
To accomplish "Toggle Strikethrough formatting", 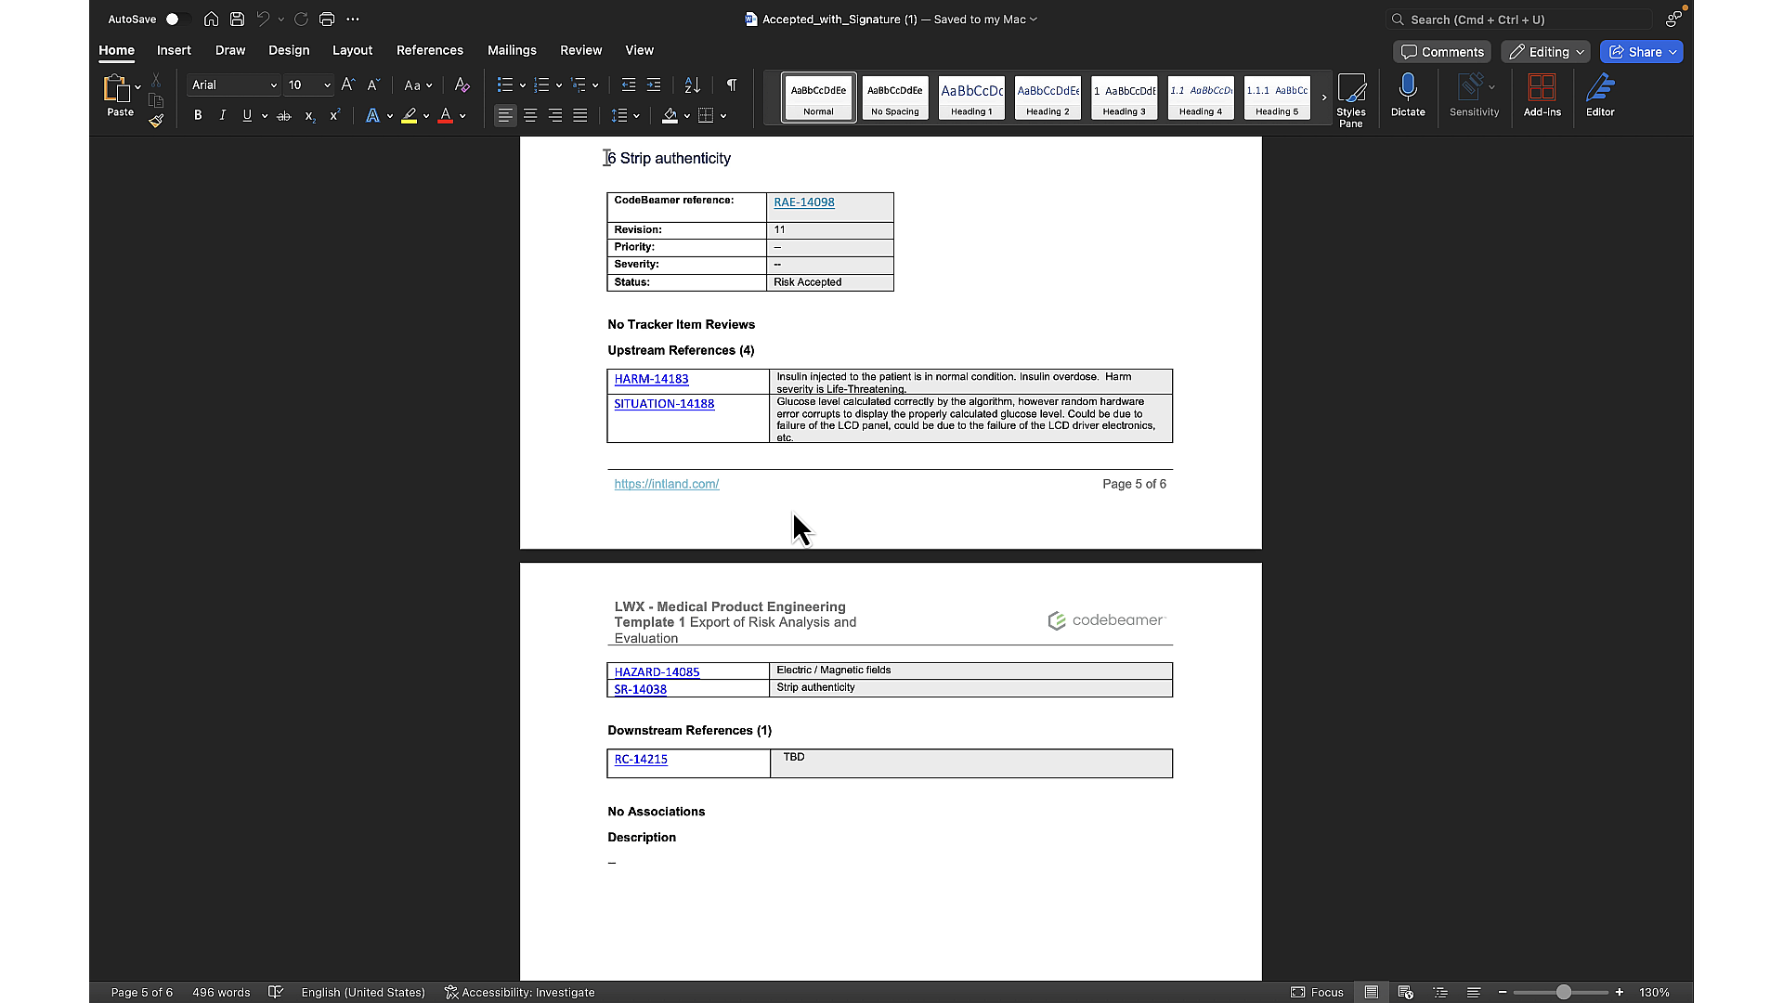I will tap(284, 116).
